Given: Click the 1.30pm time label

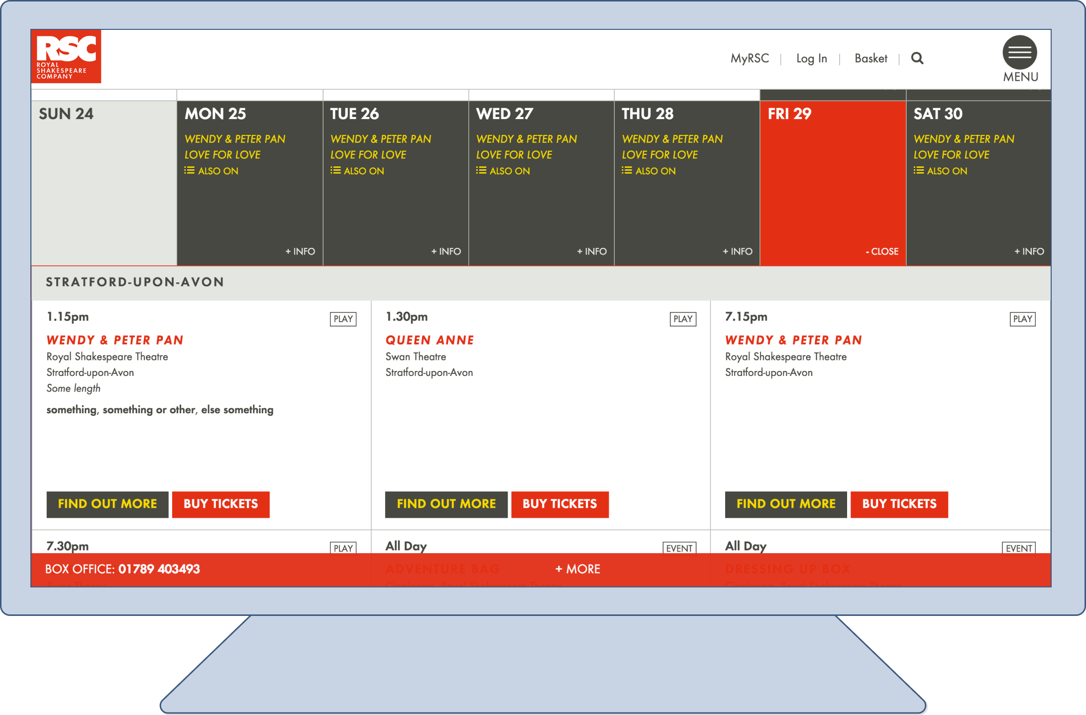Looking at the screenshot, I should (x=407, y=317).
